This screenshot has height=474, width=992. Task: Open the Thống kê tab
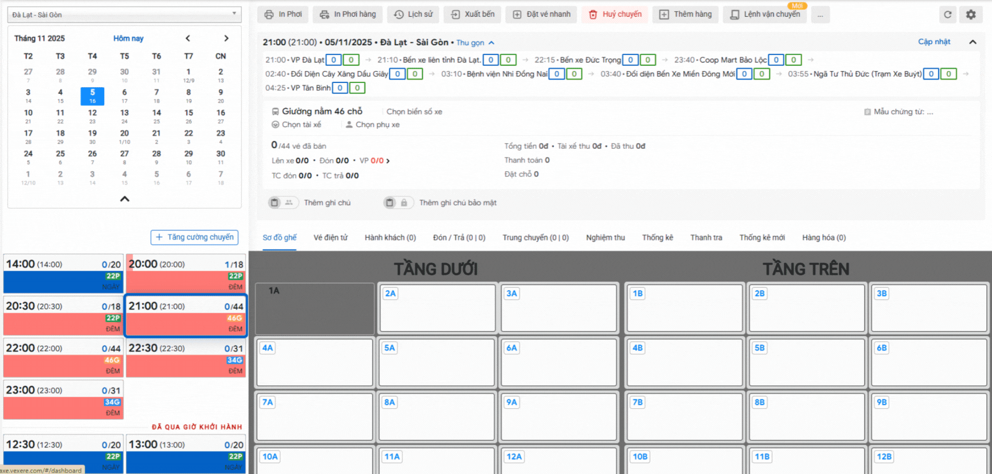[658, 238]
